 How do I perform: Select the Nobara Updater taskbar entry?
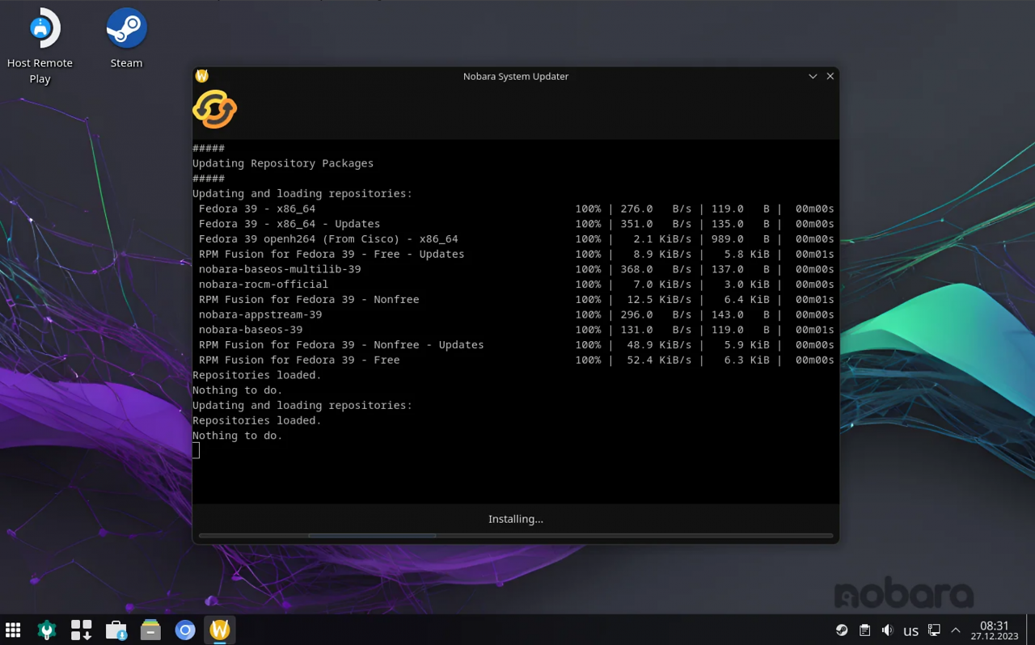[219, 630]
